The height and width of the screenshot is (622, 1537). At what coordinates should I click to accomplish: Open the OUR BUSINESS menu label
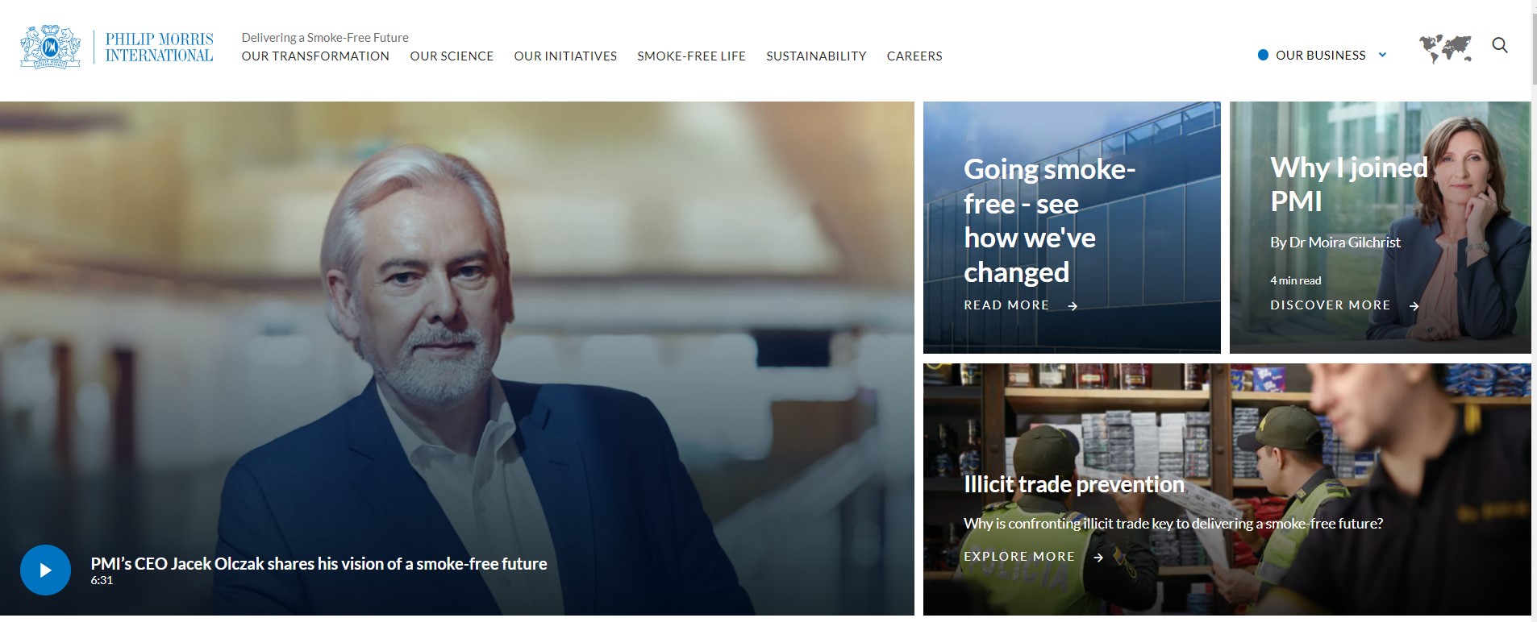coord(1321,55)
